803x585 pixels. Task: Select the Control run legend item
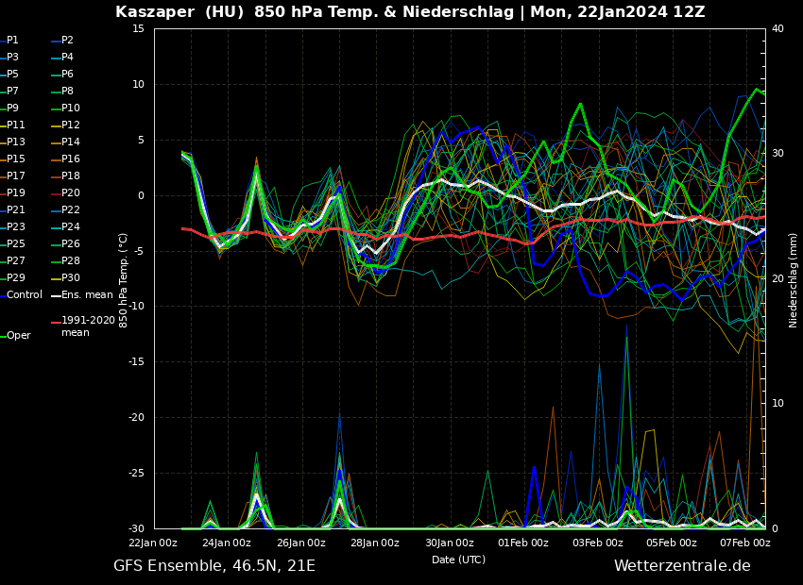point(25,295)
